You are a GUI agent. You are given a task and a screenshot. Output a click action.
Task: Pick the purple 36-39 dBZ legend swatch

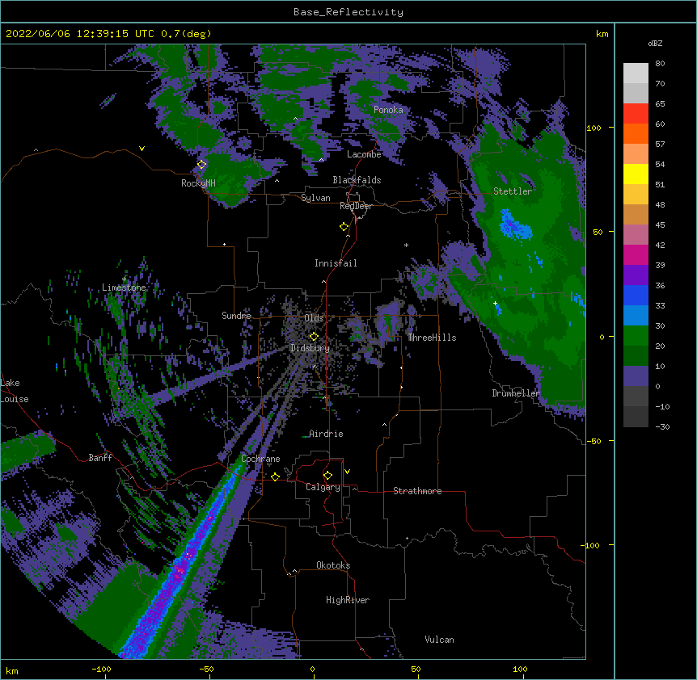(636, 275)
